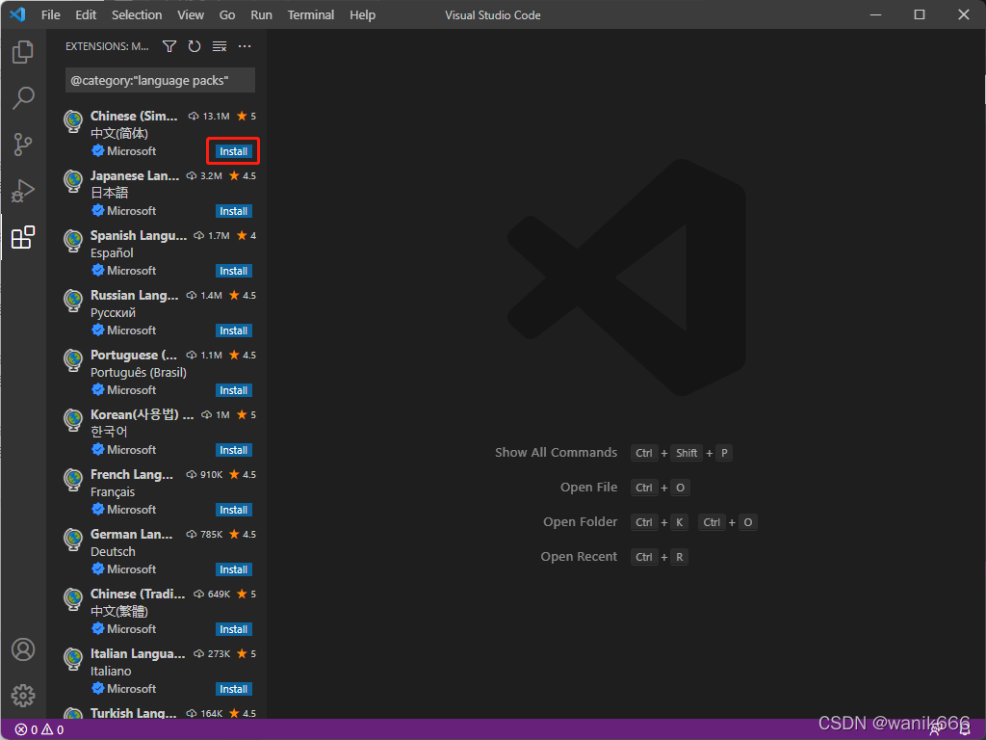The image size is (986, 740).
Task: Install the Italian language pack
Action: (x=233, y=690)
